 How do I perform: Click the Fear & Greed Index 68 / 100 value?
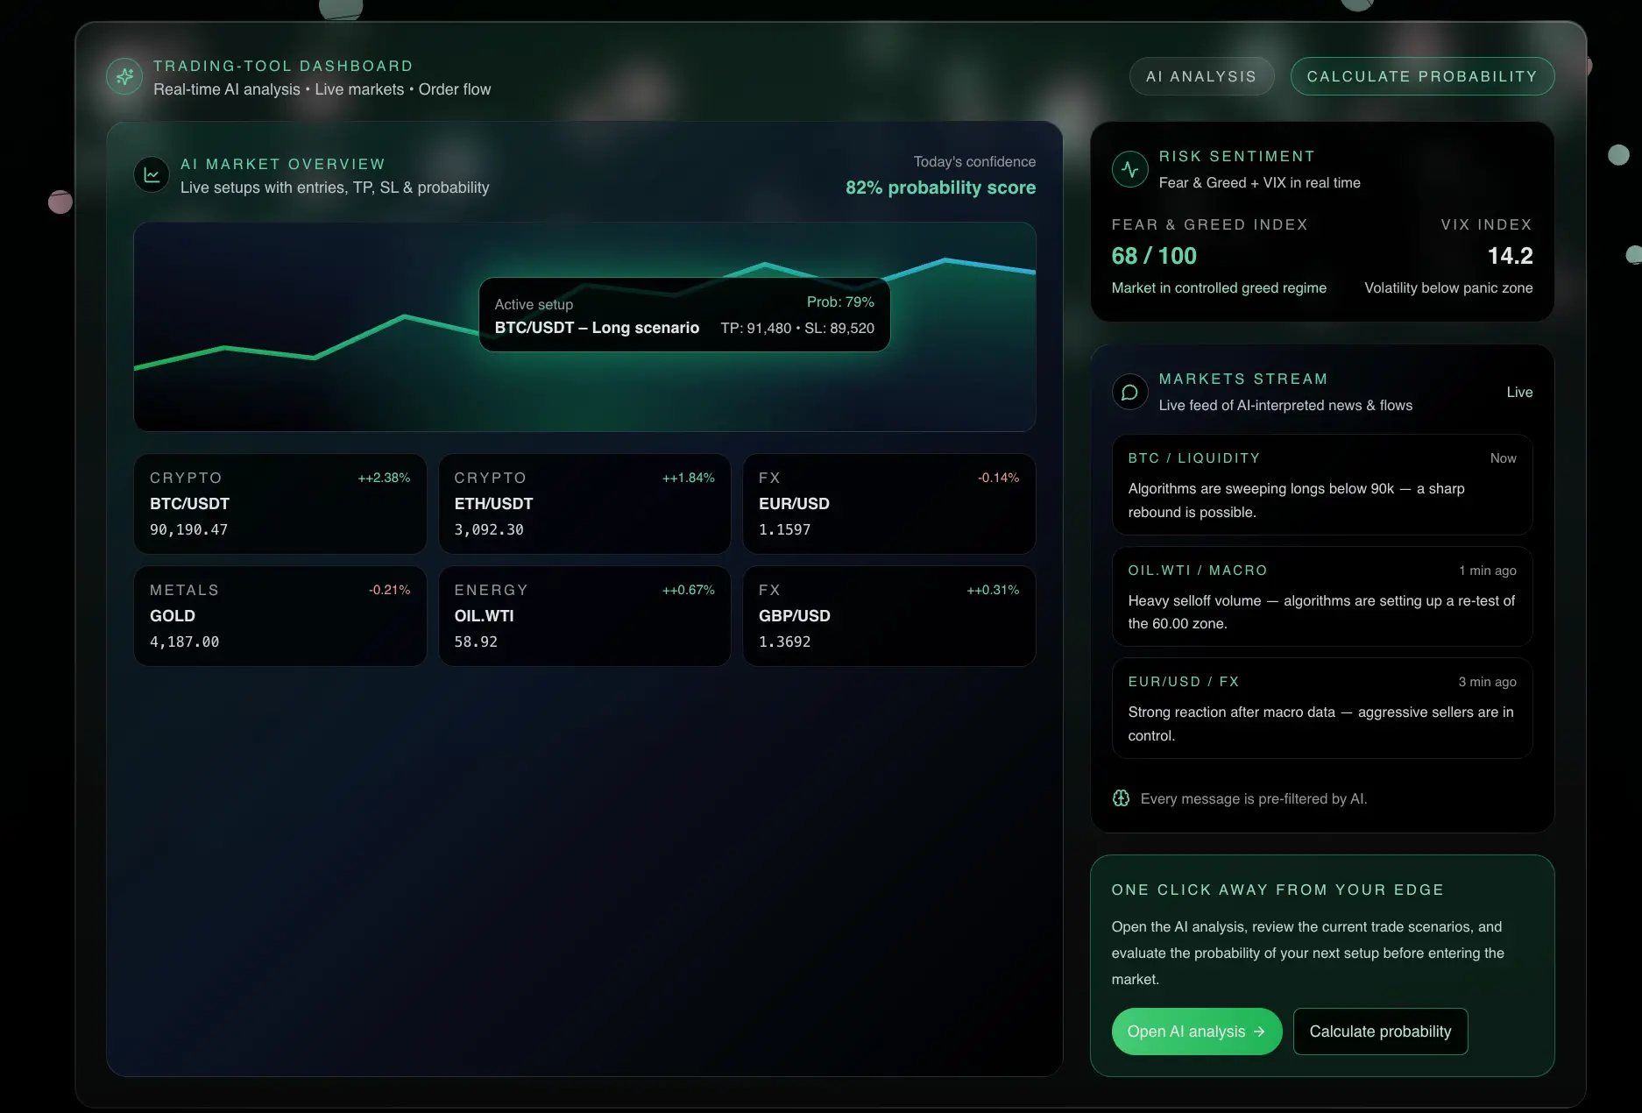[x=1153, y=256]
